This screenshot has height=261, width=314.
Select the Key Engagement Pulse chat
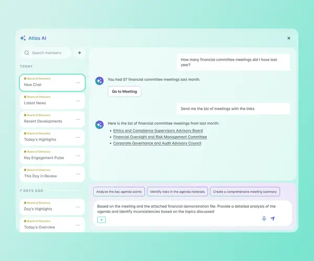coord(52,156)
